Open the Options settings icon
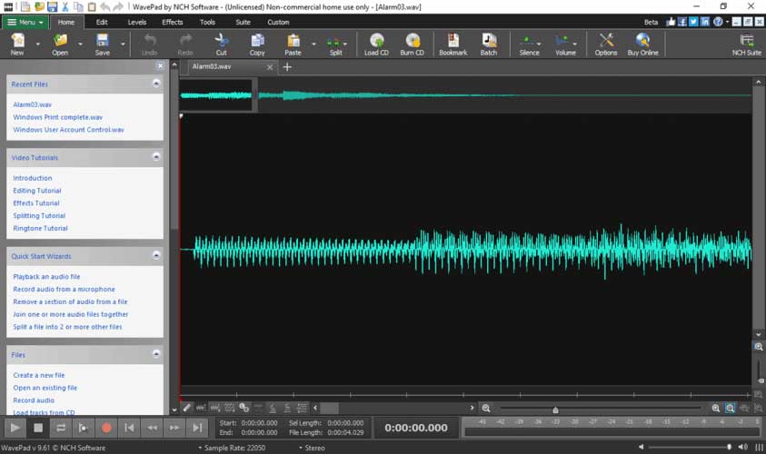The width and height of the screenshot is (766, 454). pyautogui.click(x=606, y=44)
